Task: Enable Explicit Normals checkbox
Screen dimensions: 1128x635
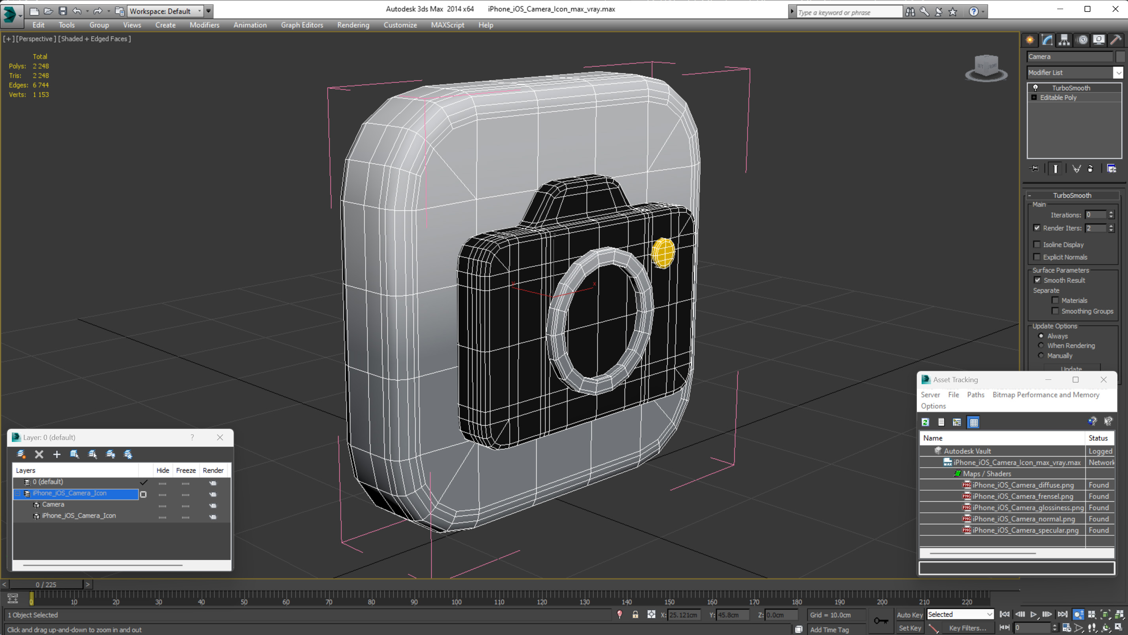Action: tap(1037, 257)
